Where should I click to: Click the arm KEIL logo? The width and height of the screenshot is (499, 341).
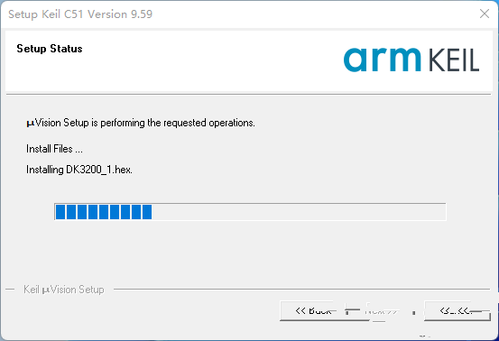411,60
